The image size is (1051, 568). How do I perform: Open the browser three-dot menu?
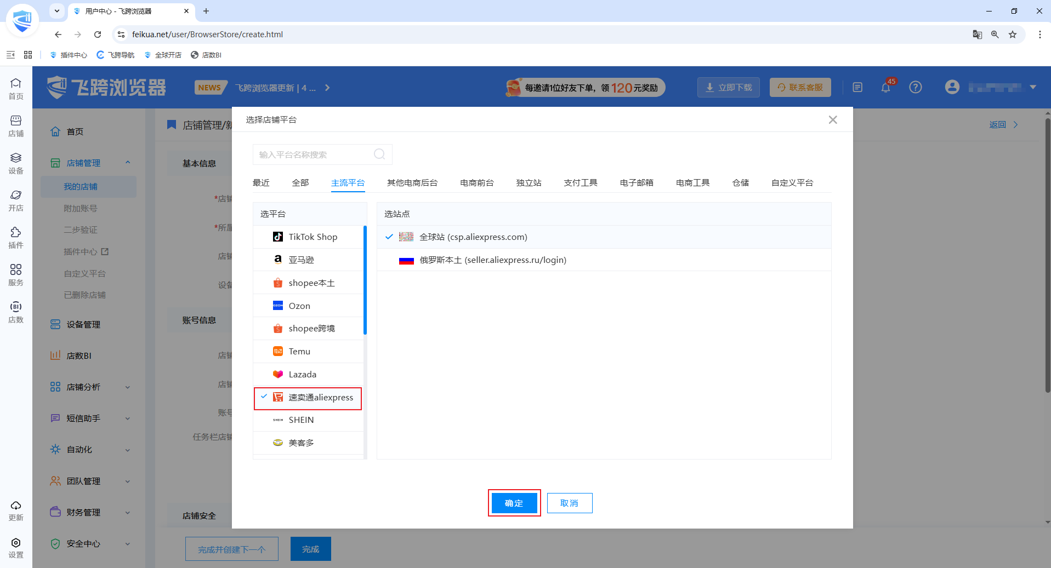pos(1040,35)
